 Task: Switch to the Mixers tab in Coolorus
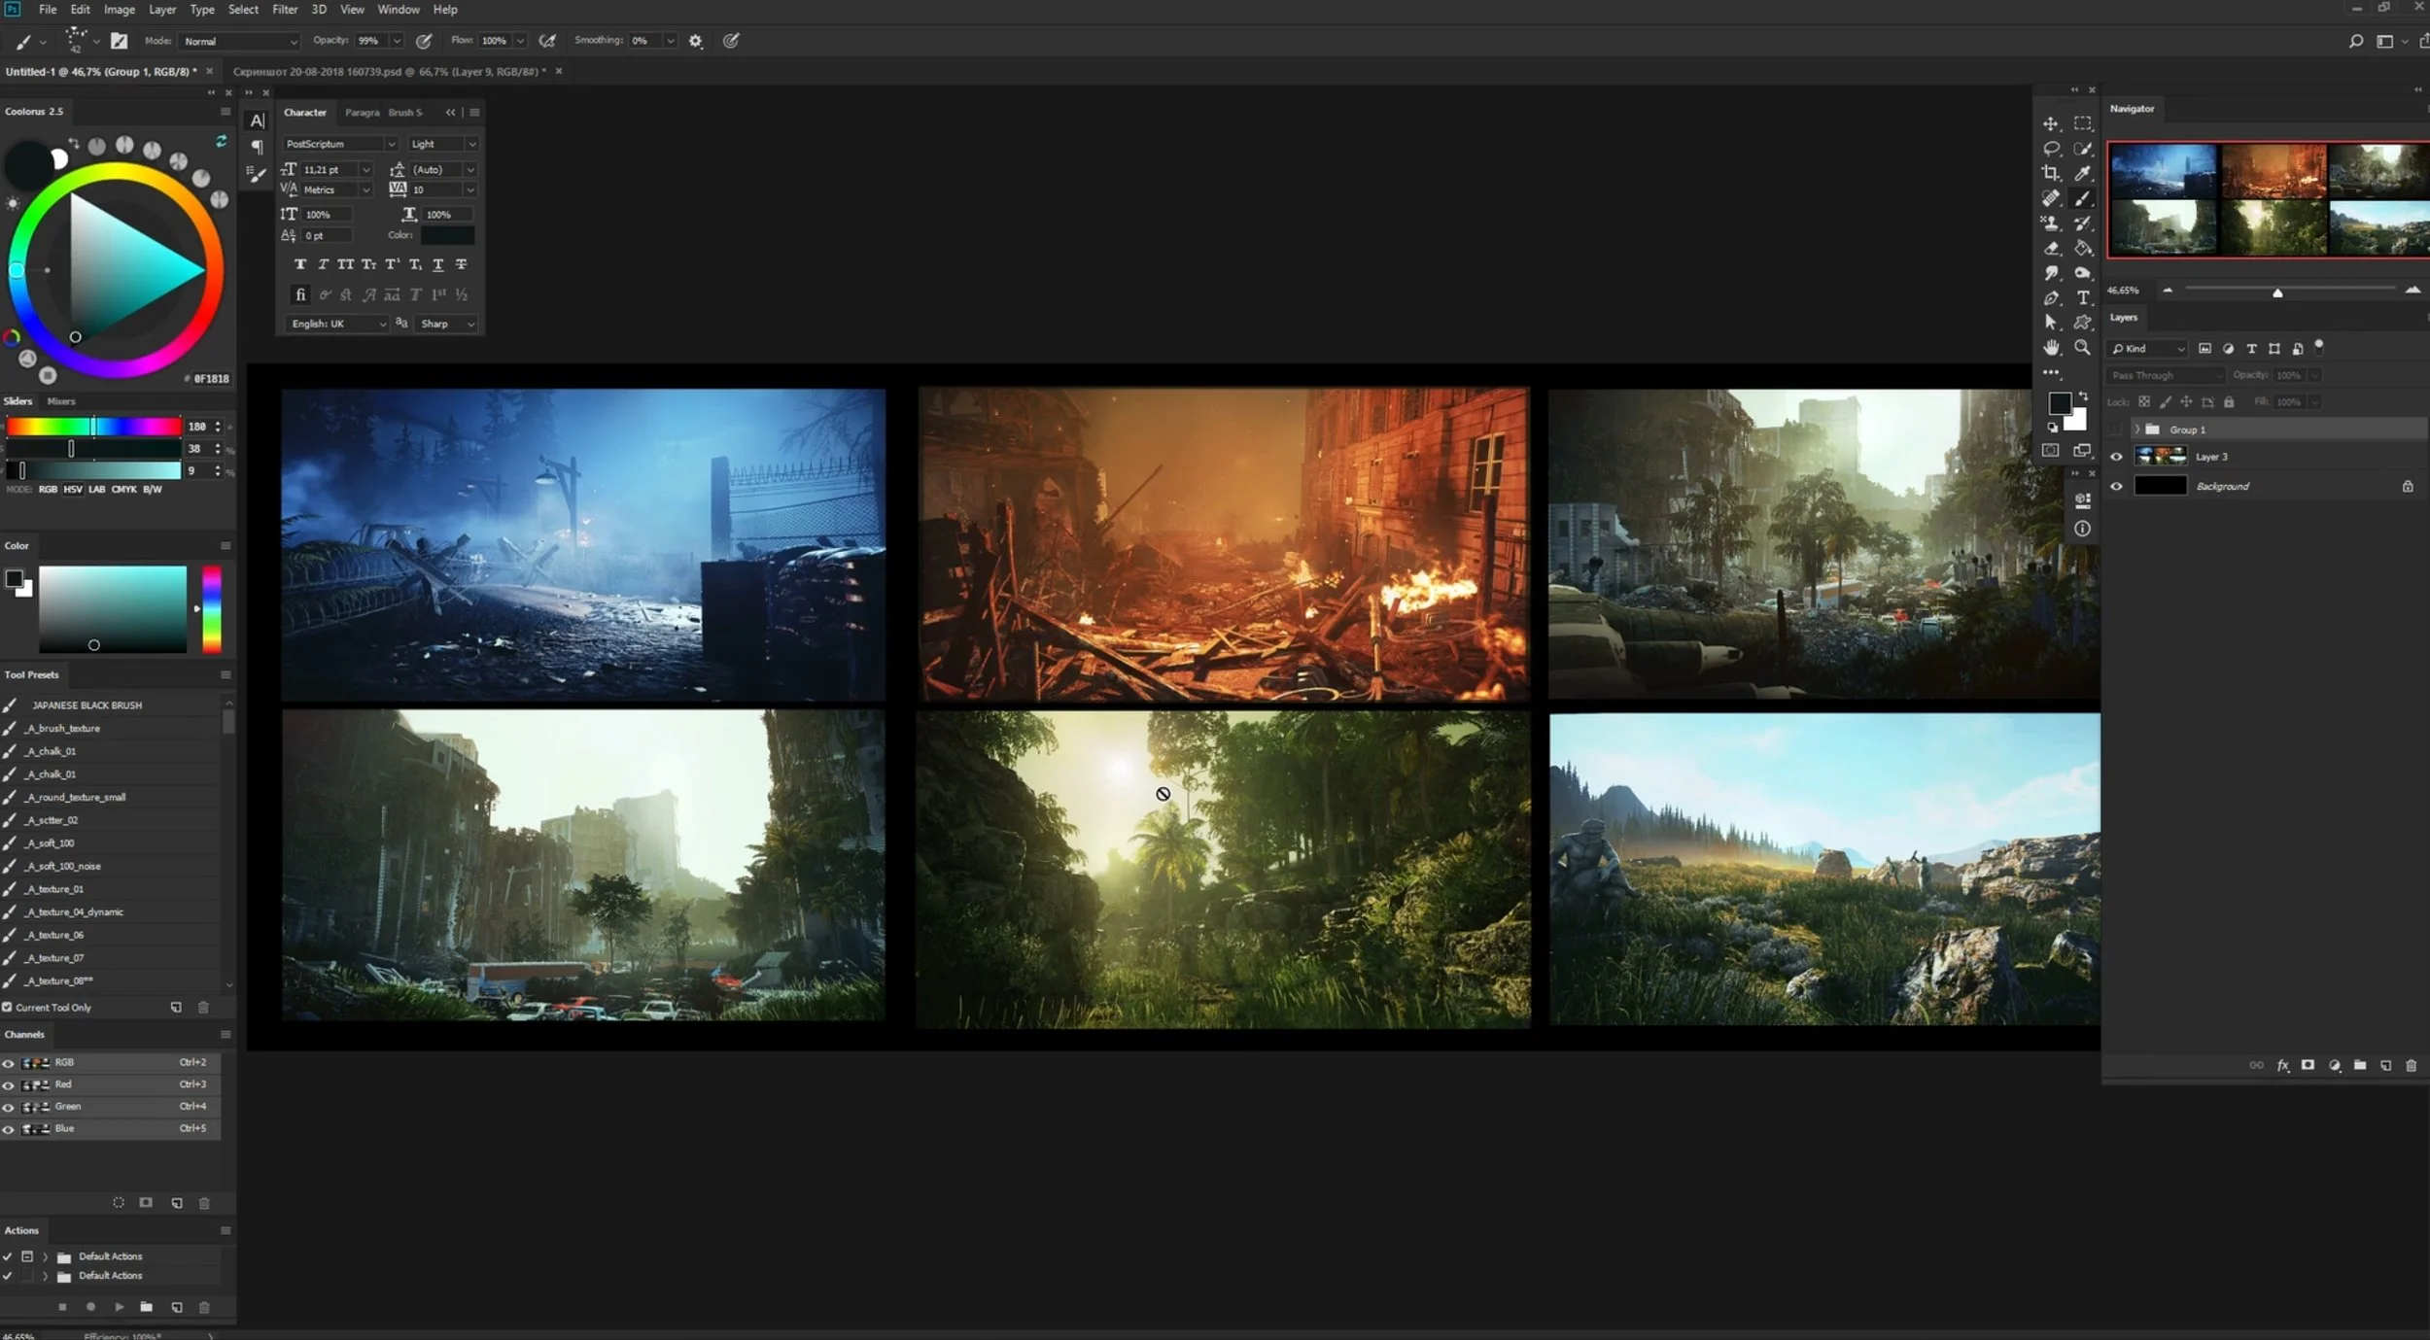point(61,401)
